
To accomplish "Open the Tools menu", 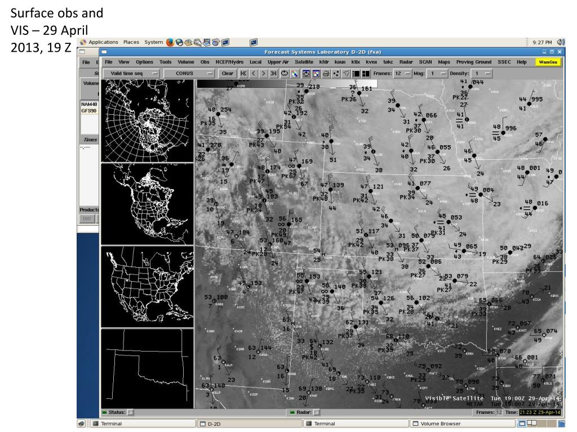I will 165,62.
